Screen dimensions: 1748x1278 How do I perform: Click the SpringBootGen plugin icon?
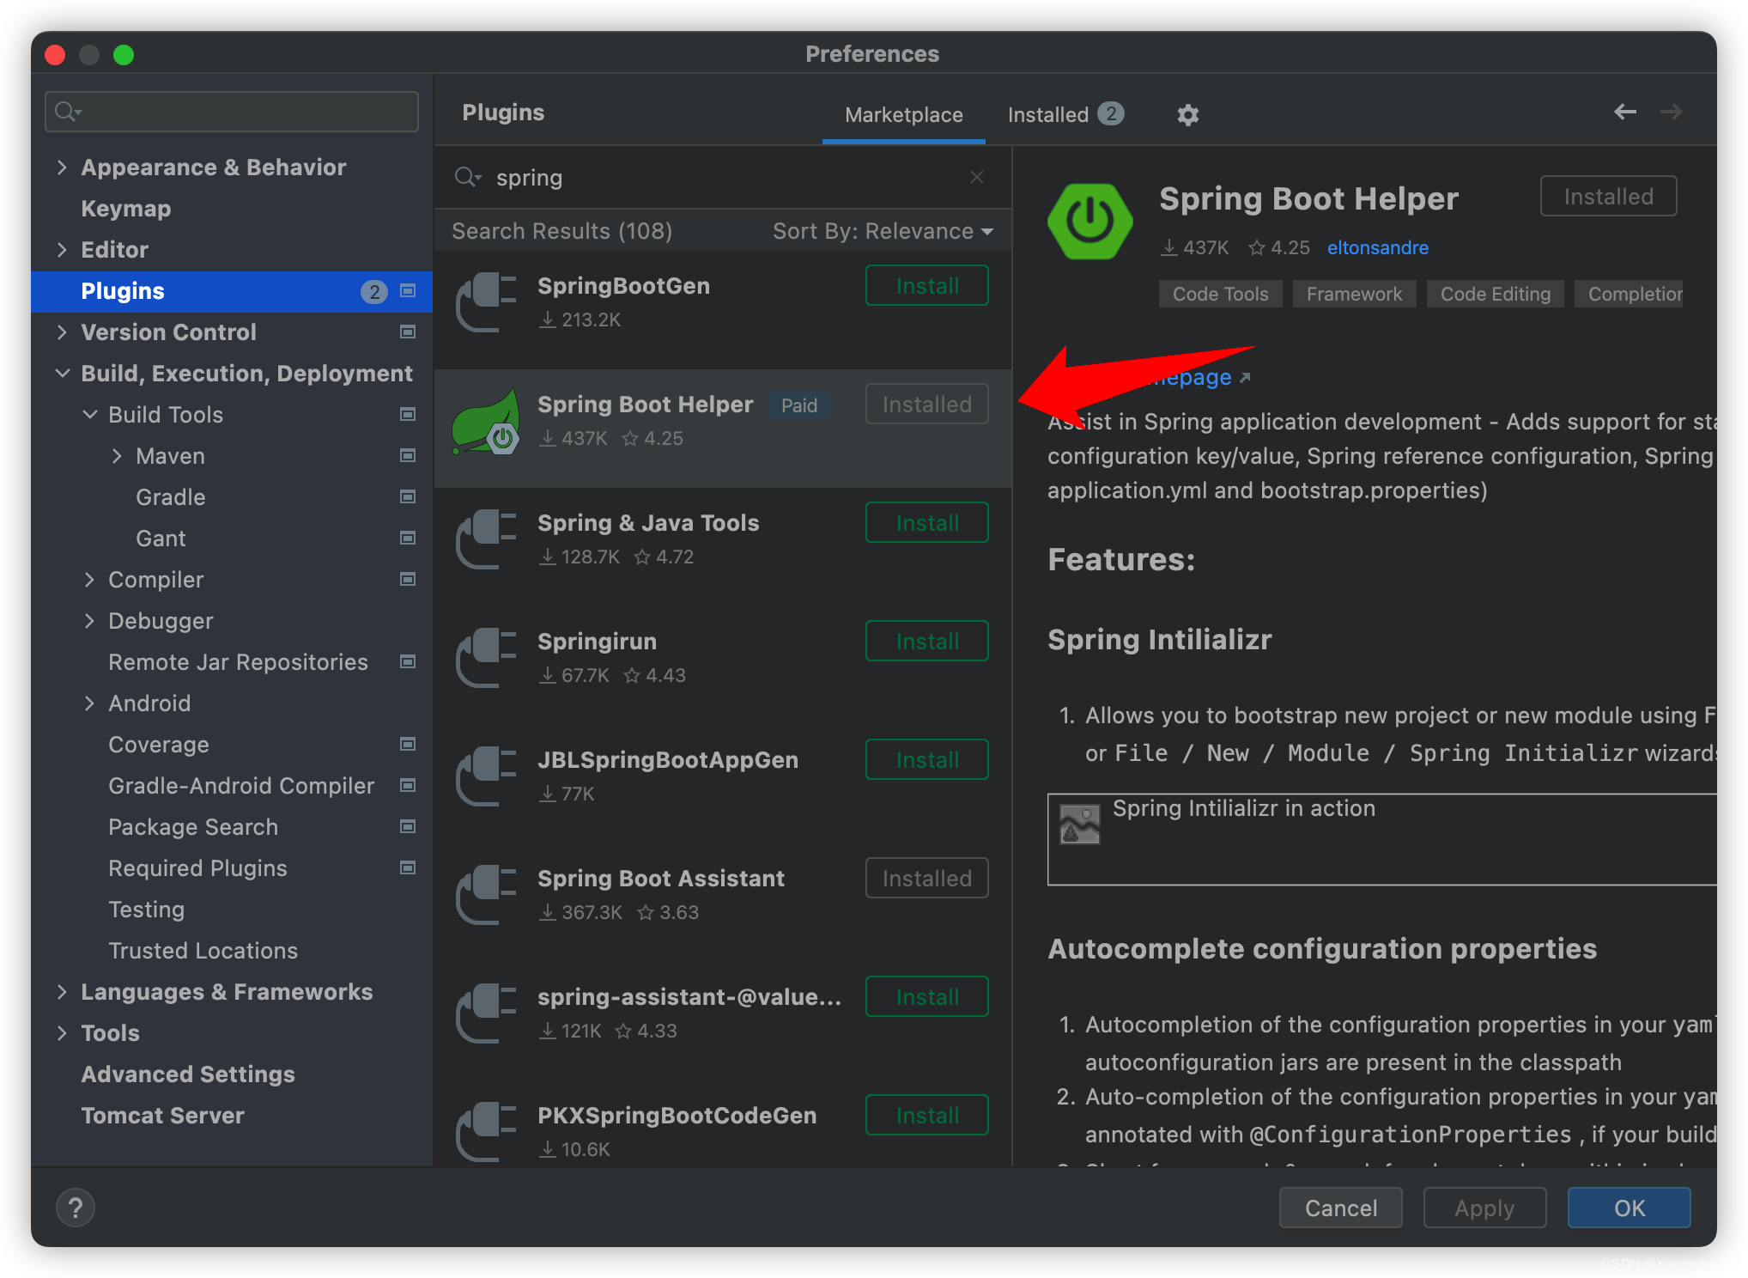(486, 301)
